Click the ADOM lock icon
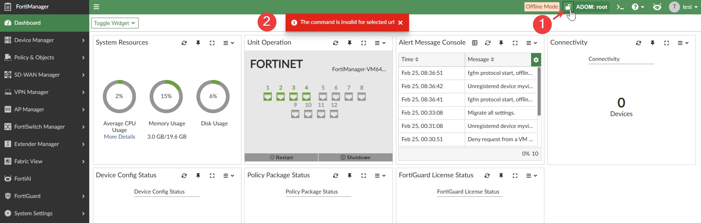Viewport: 701px width, 223px height. pos(568,7)
